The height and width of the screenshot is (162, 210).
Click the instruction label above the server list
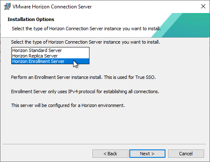(85, 42)
